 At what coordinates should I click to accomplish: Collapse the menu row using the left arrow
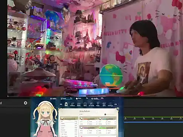point(61,104)
